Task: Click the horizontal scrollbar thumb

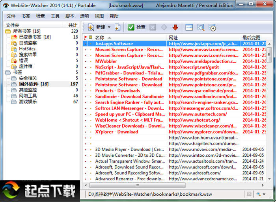Action: pos(137,185)
